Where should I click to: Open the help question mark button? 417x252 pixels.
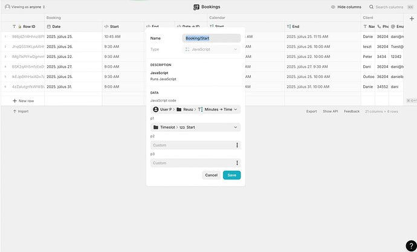[411, 246]
